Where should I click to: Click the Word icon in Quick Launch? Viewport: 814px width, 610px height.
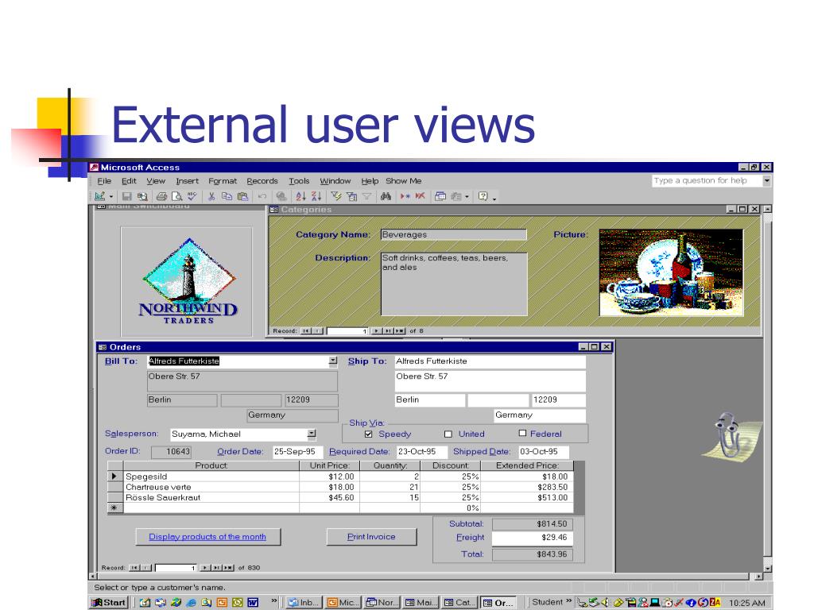point(253,602)
